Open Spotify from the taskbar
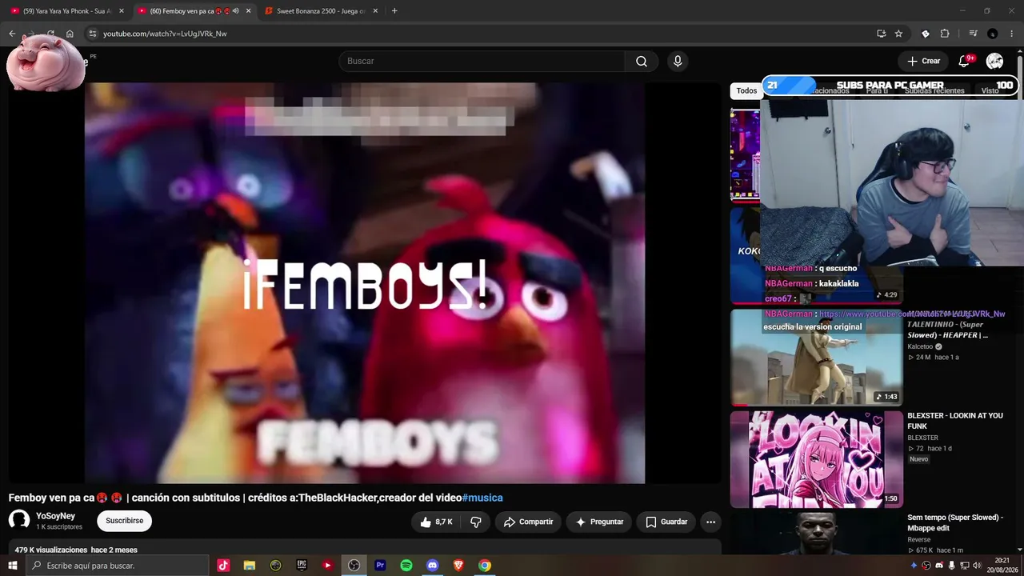This screenshot has width=1024, height=576. click(x=406, y=566)
